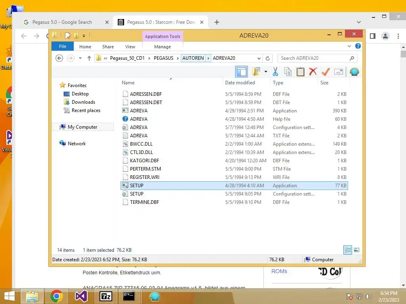Expand the arrow after AUTOREN in address bar

(x=209, y=58)
